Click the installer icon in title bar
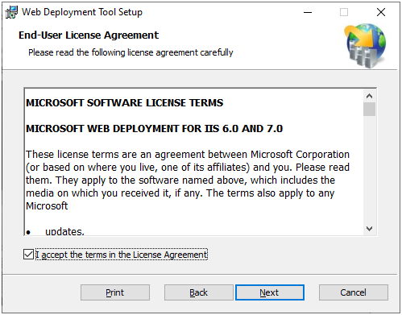The image size is (402, 315). coord(11,12)
